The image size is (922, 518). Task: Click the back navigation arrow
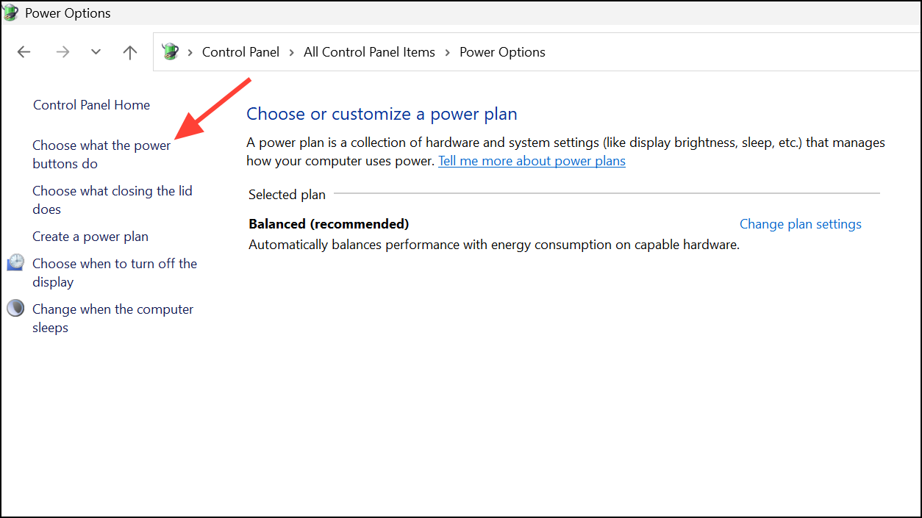[x=24, y=51]
